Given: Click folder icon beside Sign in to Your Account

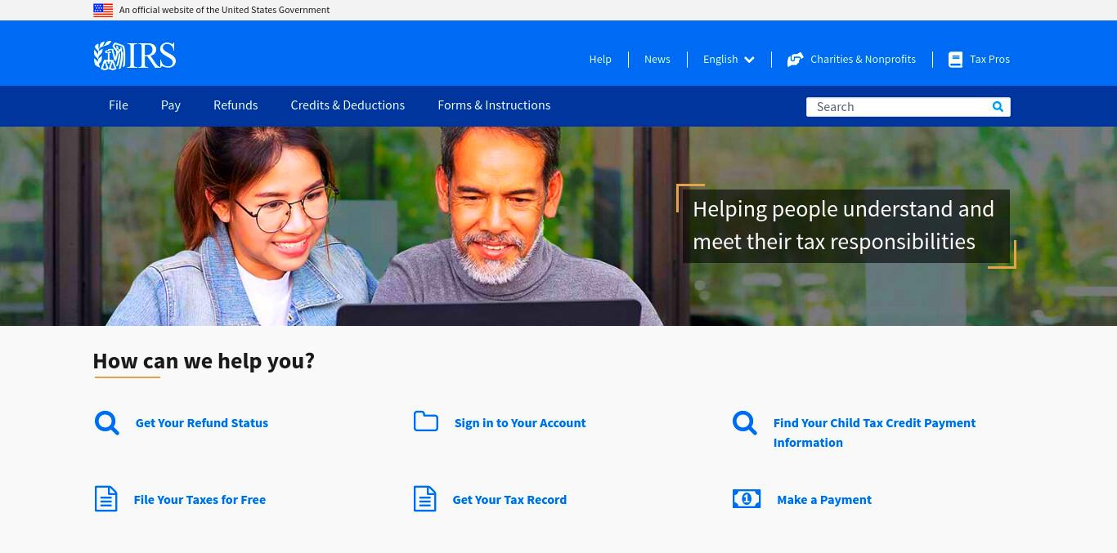Looking at the screenshot, I should 426,421.
